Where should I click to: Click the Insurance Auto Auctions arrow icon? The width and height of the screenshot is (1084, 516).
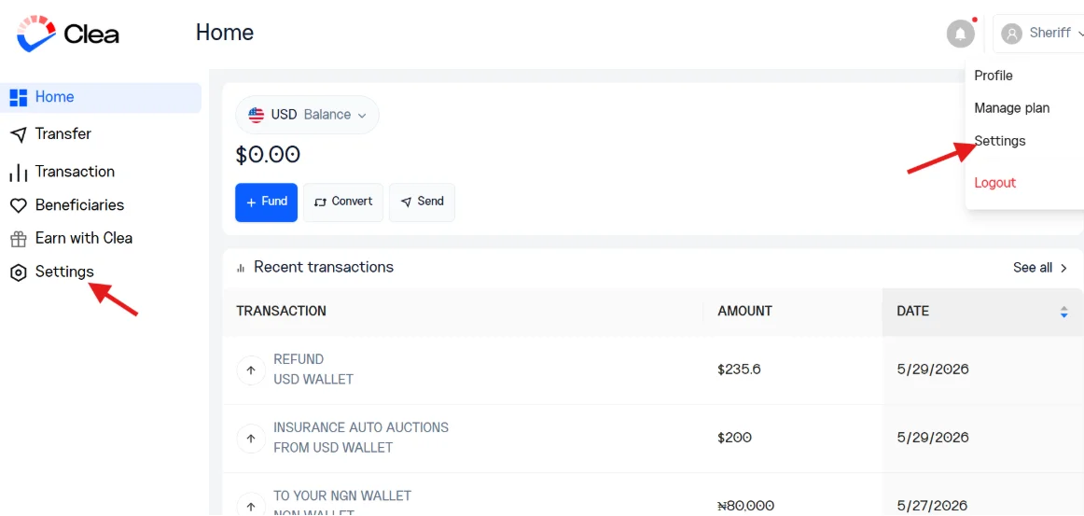251,438
